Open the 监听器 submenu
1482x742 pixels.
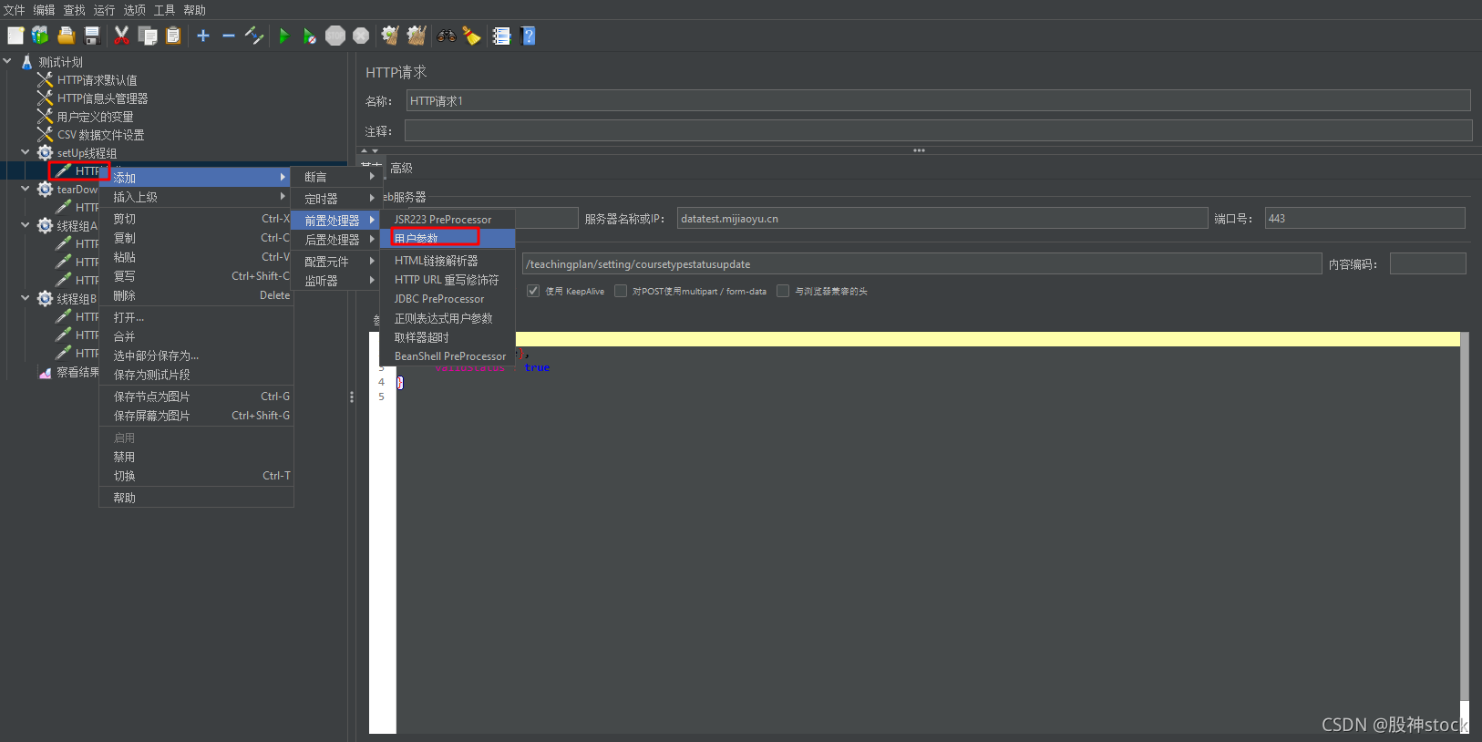pos(334,281)
